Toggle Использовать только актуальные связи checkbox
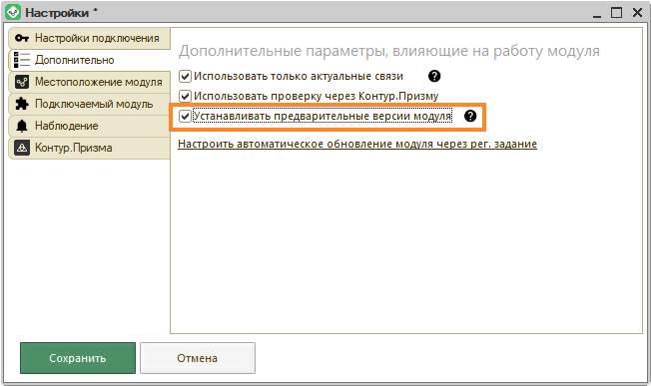 [x=185, y=76]
